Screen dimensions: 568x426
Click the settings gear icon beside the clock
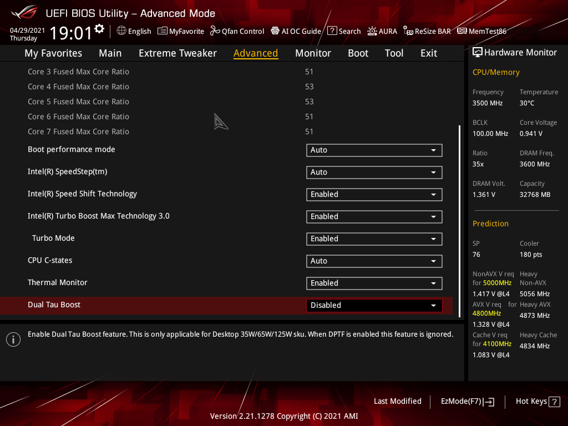coord(99,28)
